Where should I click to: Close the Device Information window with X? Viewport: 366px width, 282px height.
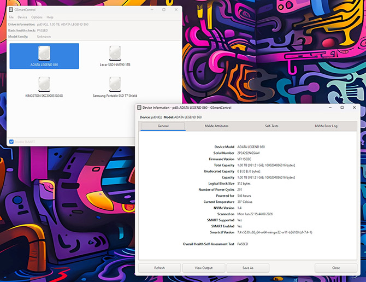[x=354, y=108]
